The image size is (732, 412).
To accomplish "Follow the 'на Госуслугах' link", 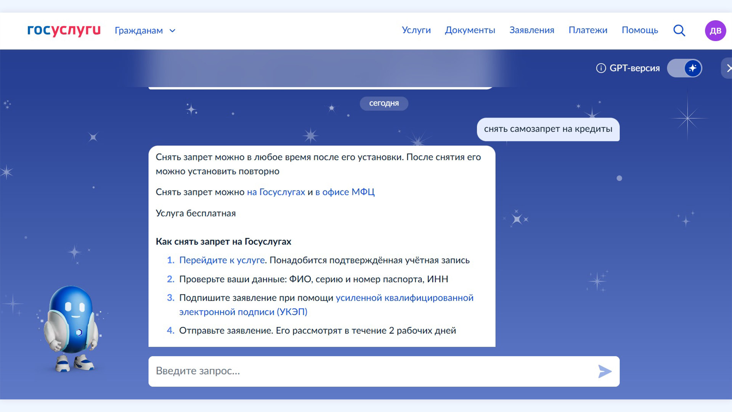I will [276, 192].
